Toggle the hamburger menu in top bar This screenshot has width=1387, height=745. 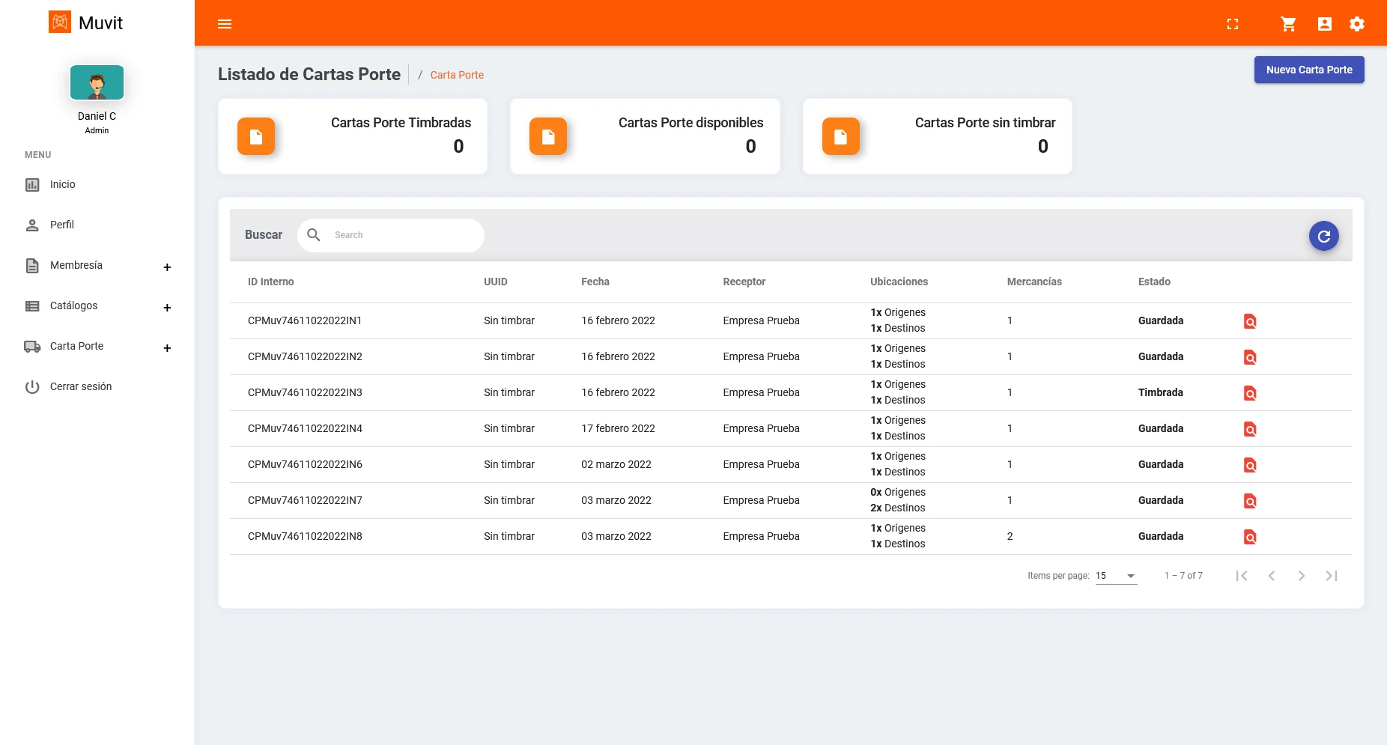click(x=225, y=24)
